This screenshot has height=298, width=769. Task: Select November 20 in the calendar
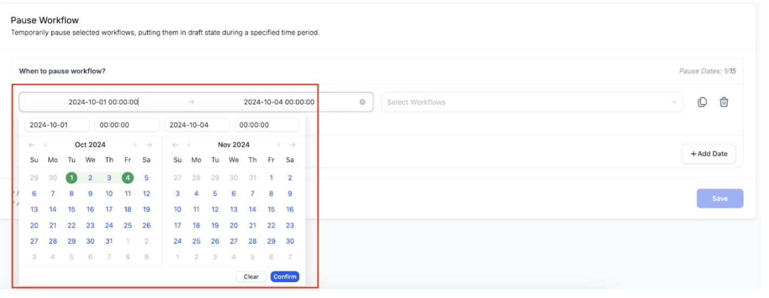[234, 226]
